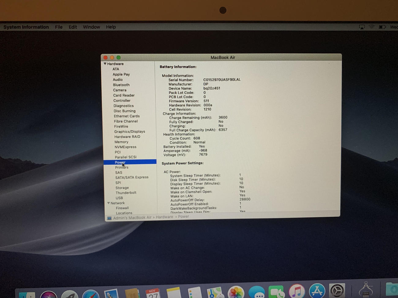Select Storage in sidebar
Image resolution: width=398 pixels, height=298 pixels.
click(122, 188)
